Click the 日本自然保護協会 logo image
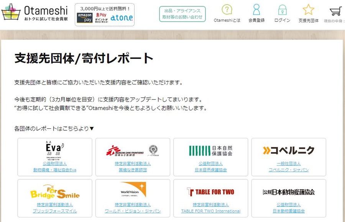 point(210,151)
